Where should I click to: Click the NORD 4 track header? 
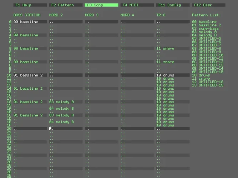(x=127, y=15)
